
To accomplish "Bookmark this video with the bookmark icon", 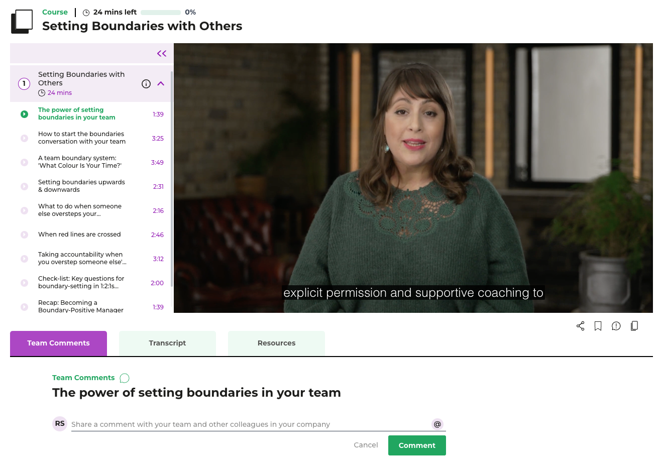I will [x=598, y=326].
